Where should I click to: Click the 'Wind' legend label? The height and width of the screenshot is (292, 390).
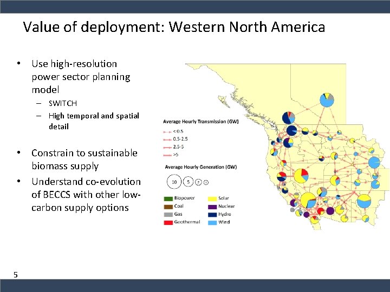[x=224, y=222]
